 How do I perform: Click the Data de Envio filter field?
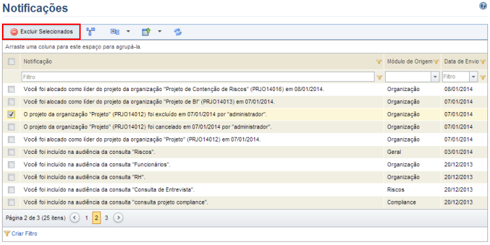(x=456, y=77)
